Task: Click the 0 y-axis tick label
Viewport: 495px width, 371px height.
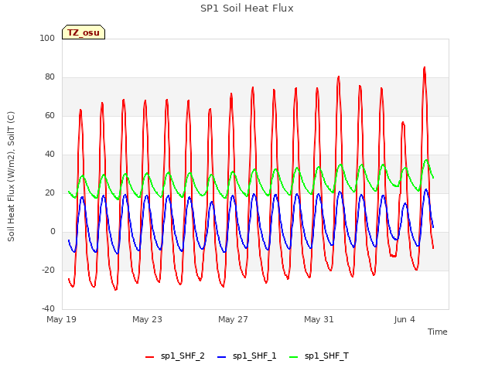Action: point(53,232)
